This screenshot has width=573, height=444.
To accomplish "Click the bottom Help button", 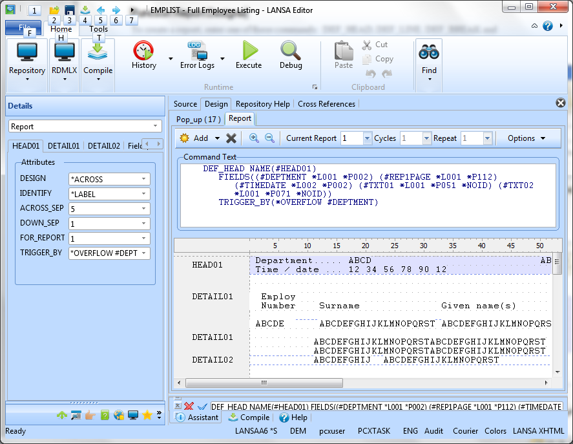I will [293, 418].
